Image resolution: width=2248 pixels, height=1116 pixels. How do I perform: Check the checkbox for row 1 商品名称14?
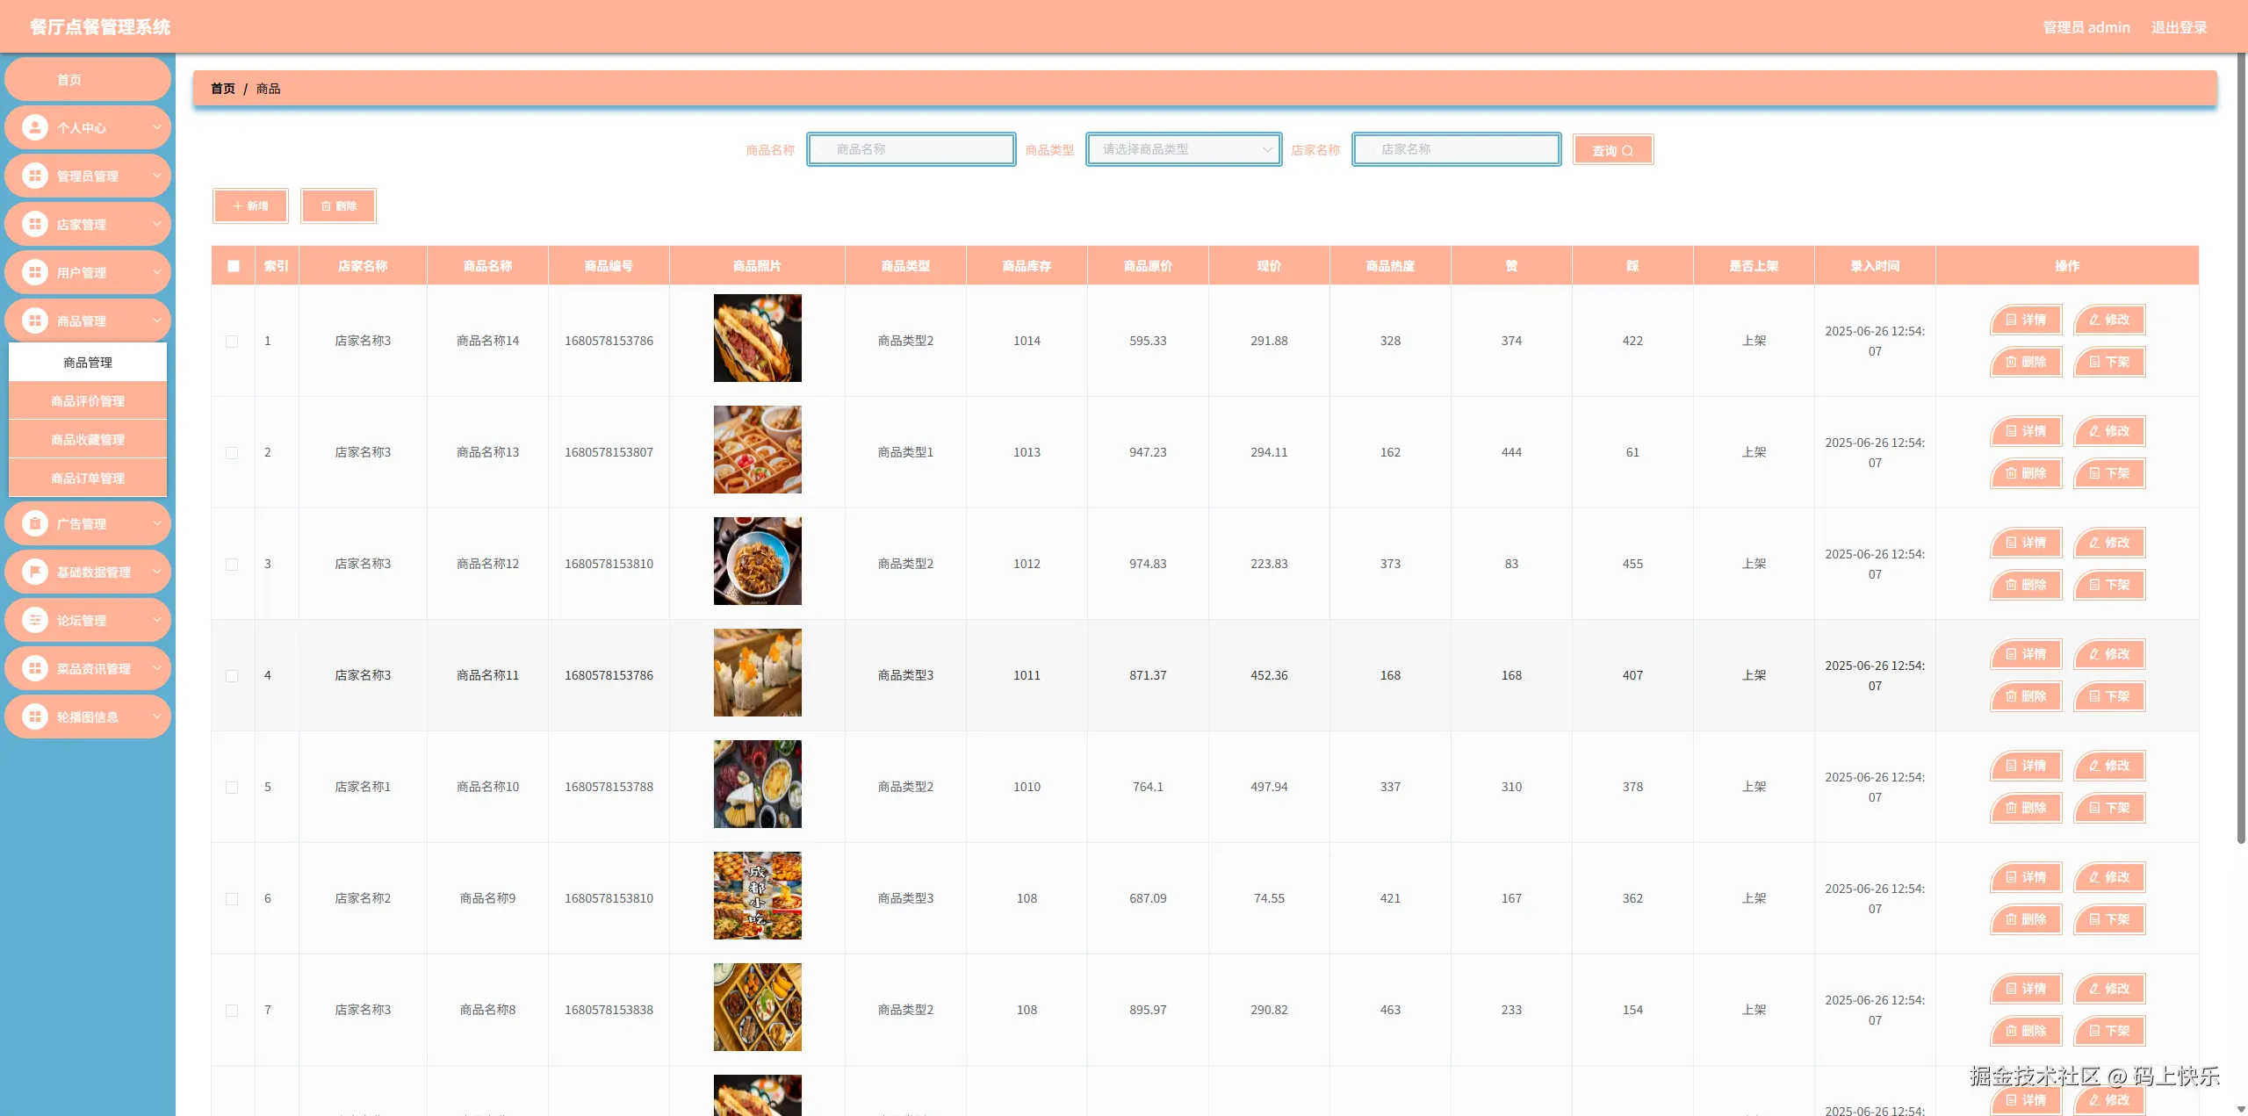pos(232,342)
